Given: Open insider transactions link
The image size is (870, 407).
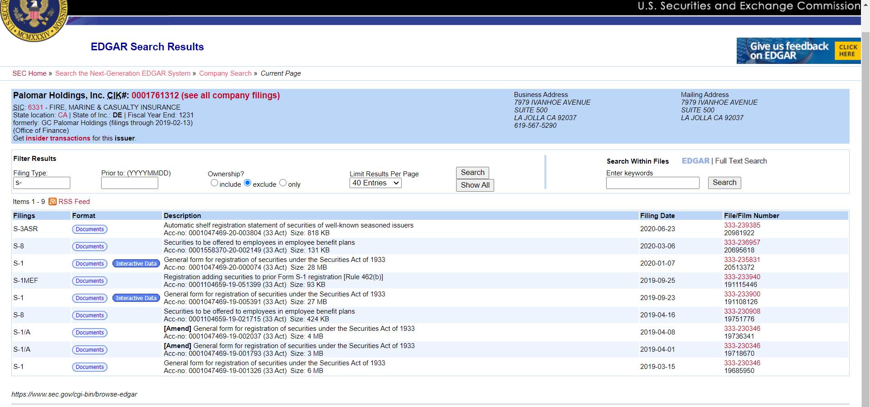Looking at the screenshot, I should [x=58, y=138].
